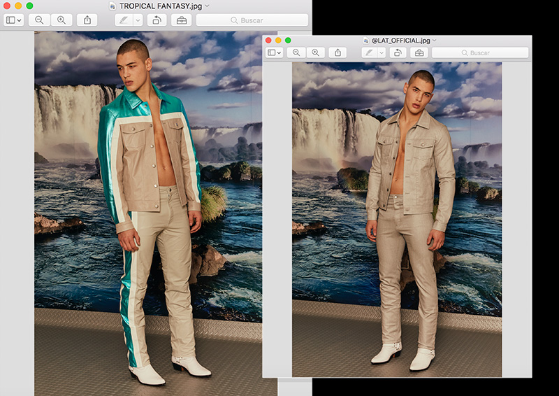The image size is (559, 396).
Task: Click Share icon in TROPICAL FANTASY.jpg window
Action: pos(87,20)
